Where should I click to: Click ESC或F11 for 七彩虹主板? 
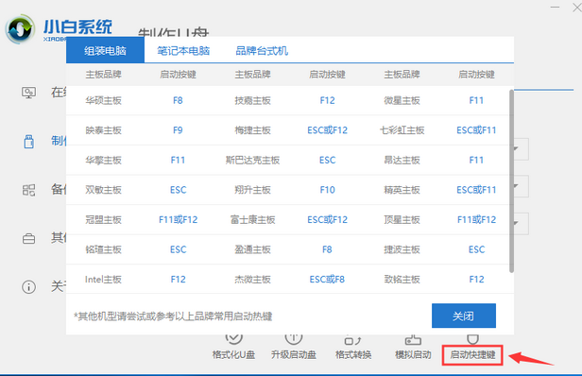[x=476, y=130]
